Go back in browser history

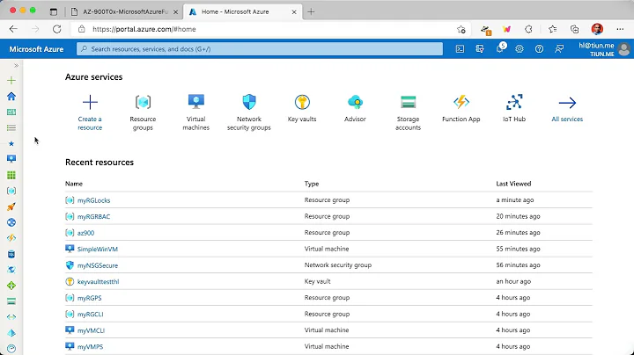point(13,29)
